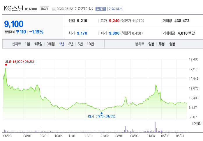Viewport: 203px width, 141px height.
Task: Click the 상한가 11,970 upper limit text
Action: coord(132,21)
